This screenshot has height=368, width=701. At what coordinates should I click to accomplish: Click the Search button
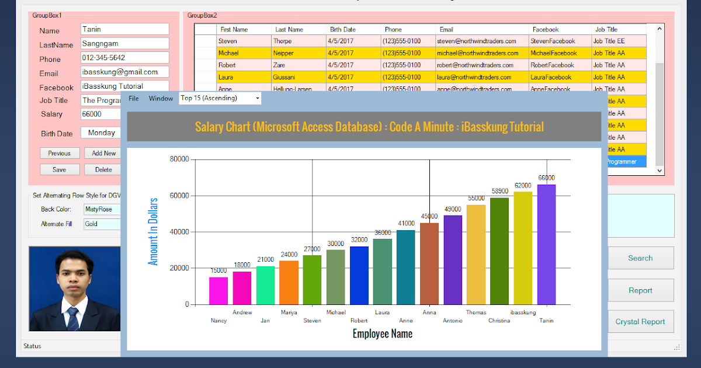coord(640,258)
